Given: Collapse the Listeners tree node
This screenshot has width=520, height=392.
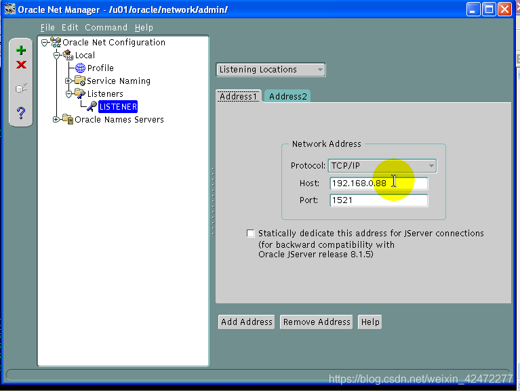Looking at the screenshot, I should click(x=69, y=94).
